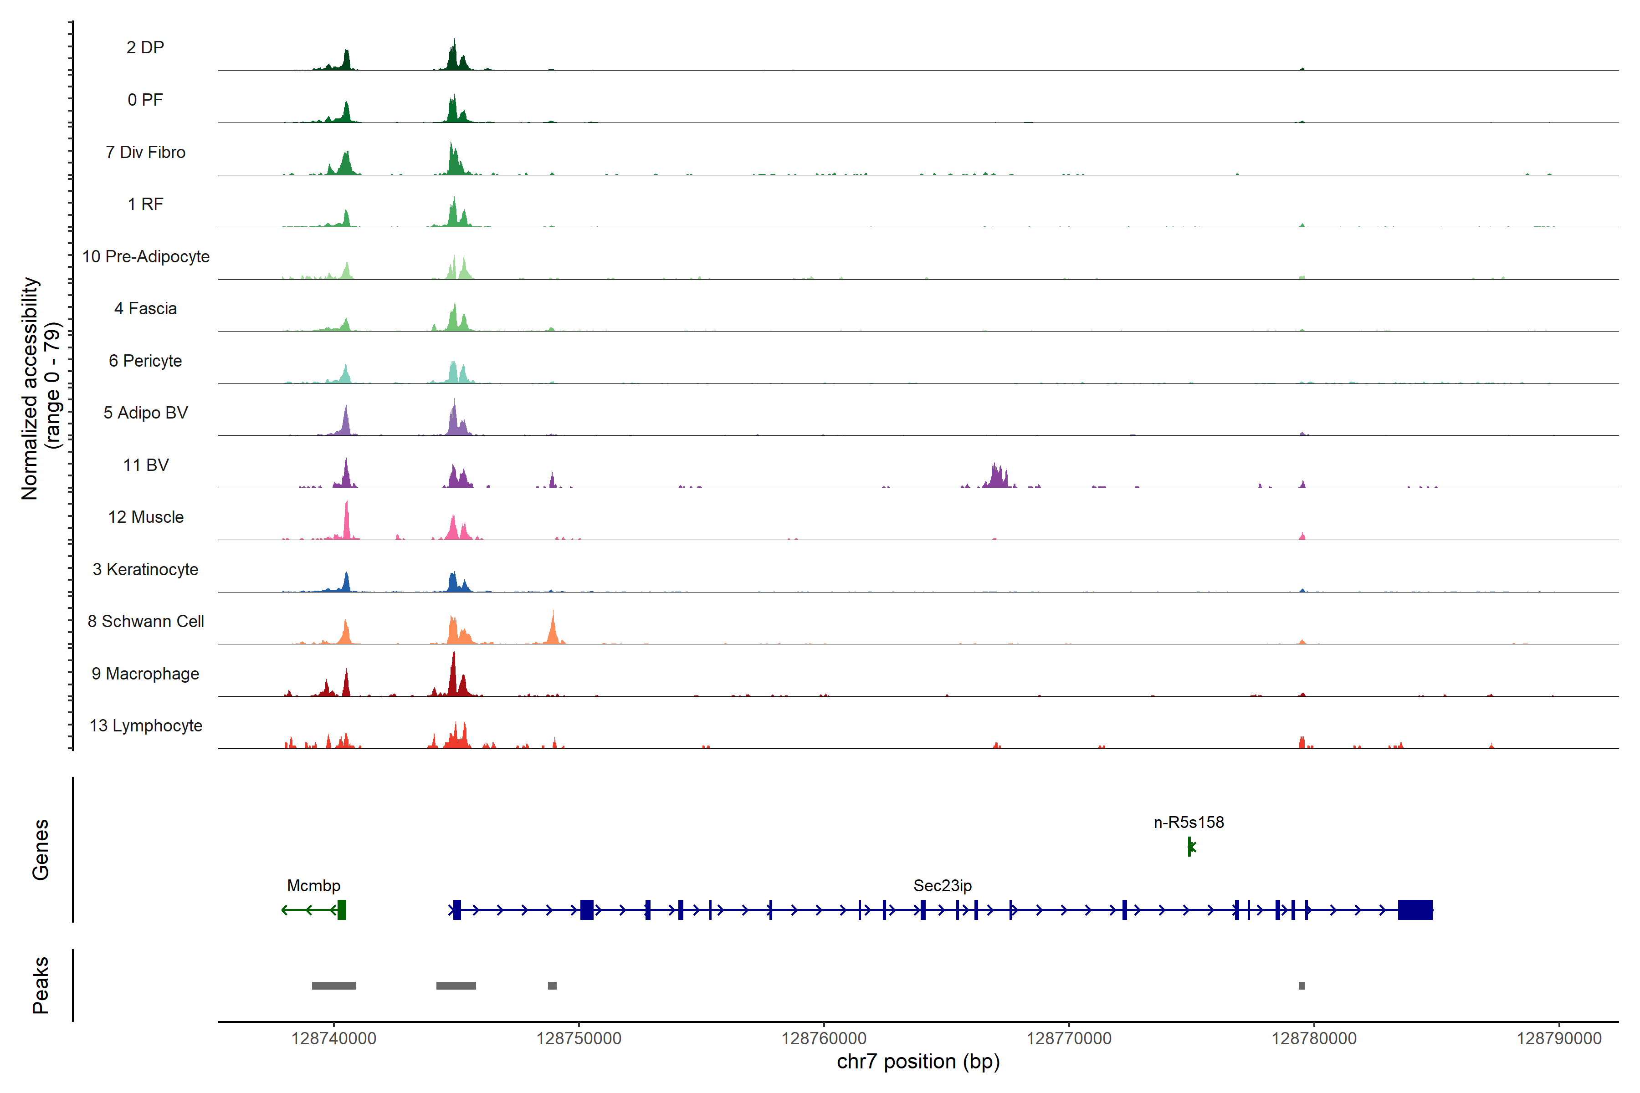The image size is (1640, 1093).
Task: Click the n-R5s158 gene label
Action: coord(1188,822)
